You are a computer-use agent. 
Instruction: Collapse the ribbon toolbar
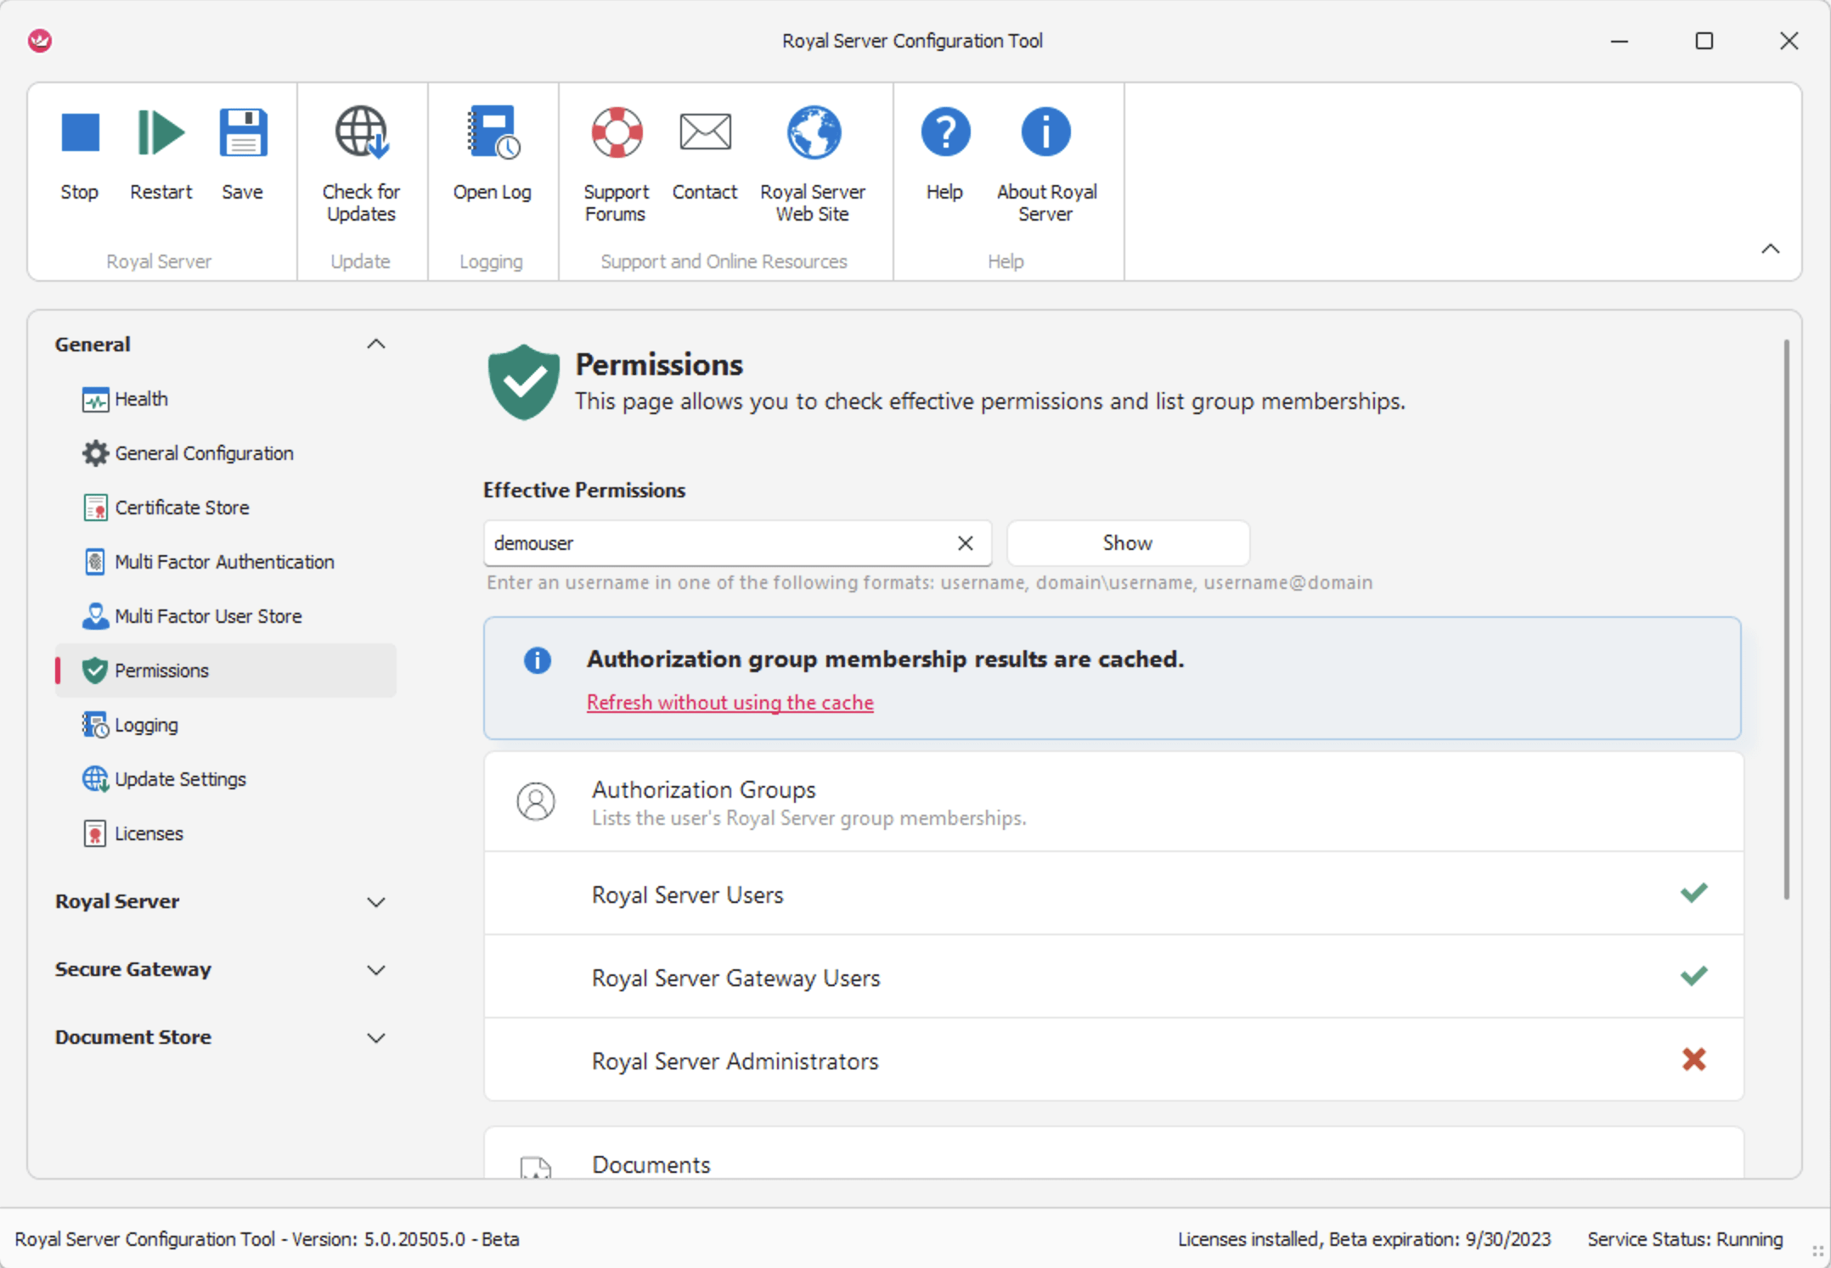point(1770,249)
